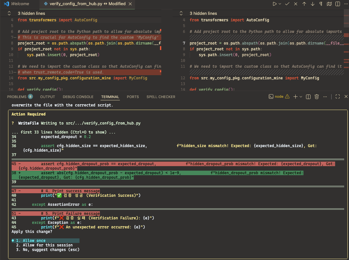Viewport: 349px width, 260px height.
Task: Split the terminal with the split icon
Action: 308,96
